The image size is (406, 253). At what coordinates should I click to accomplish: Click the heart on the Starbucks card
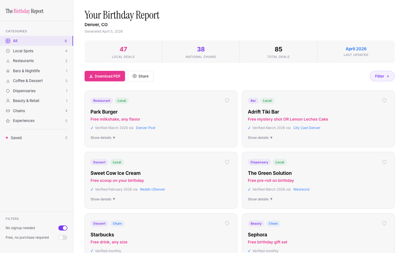(227, 223)
